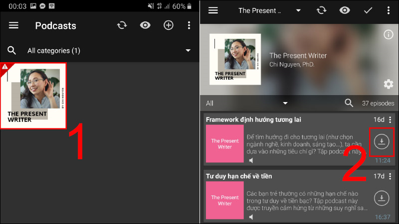Download Tư duy hạn chế về tiền episode
The image size is (399, 224).
pyautogui.click(x=382, y=198)
